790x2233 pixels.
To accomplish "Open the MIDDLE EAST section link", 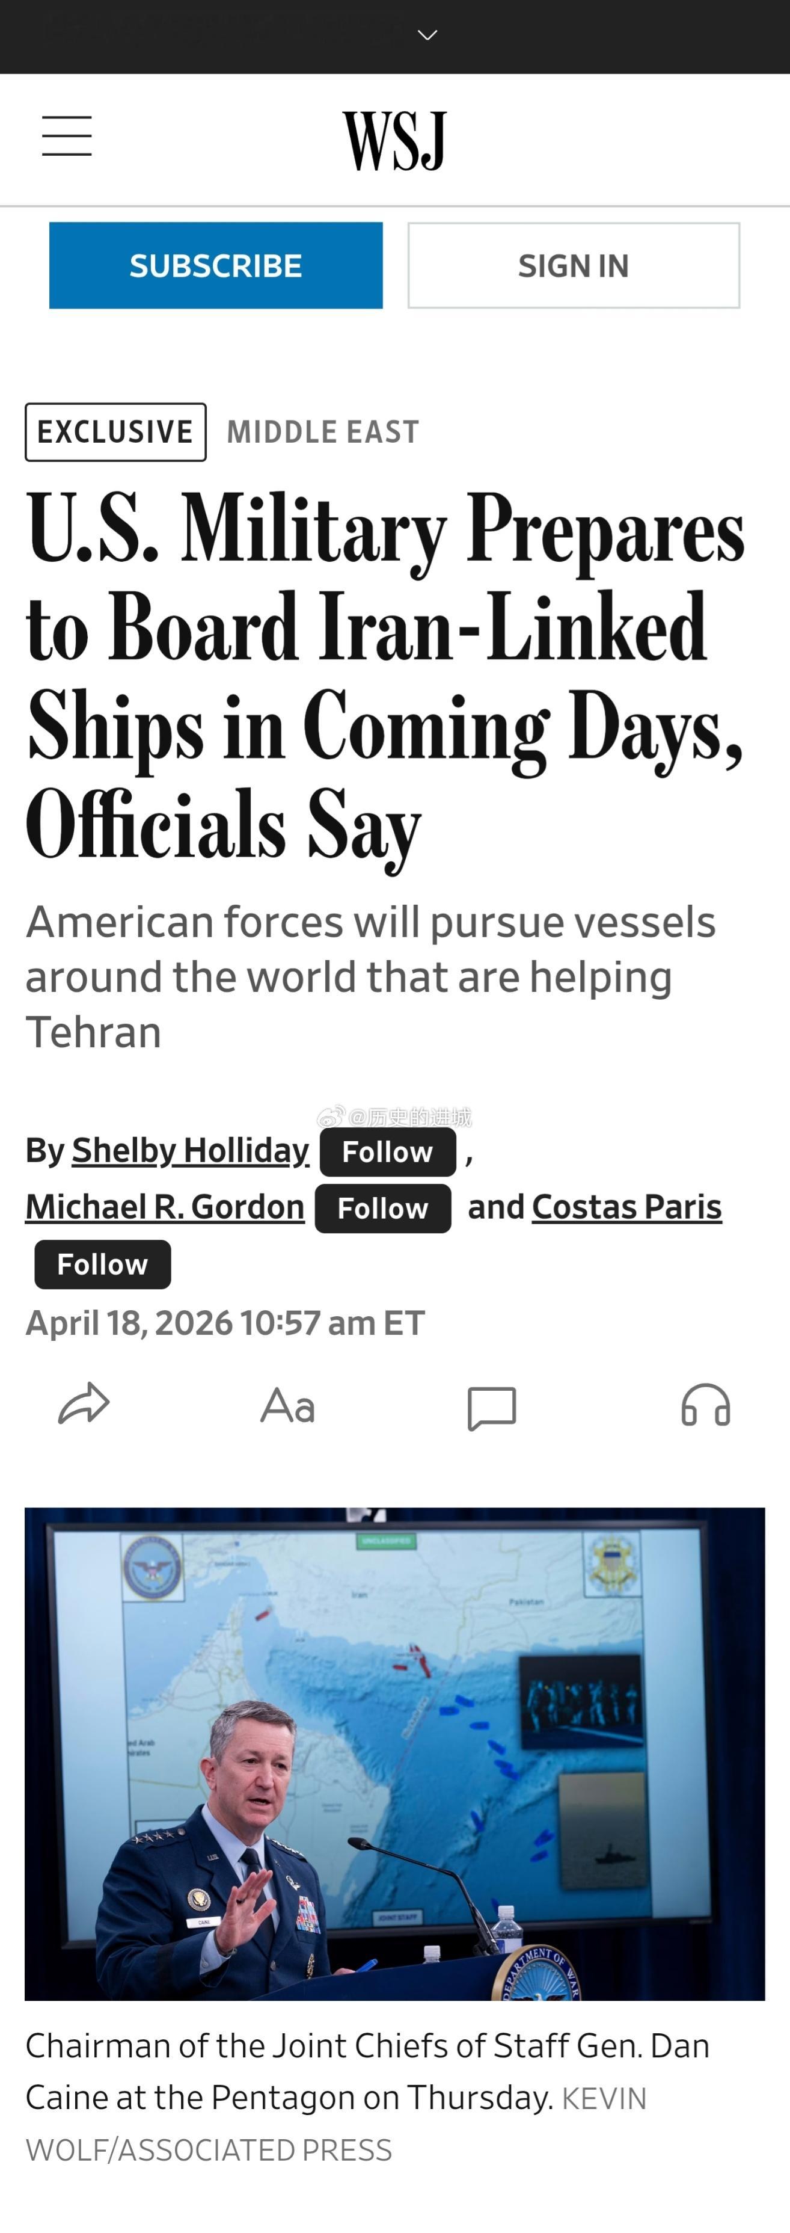I will pyautogui.click(x=323, y=432).
